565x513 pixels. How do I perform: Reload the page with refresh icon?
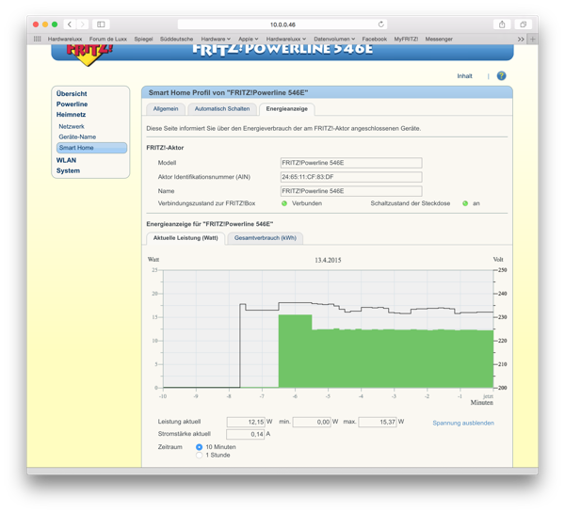tap(380, 24)
